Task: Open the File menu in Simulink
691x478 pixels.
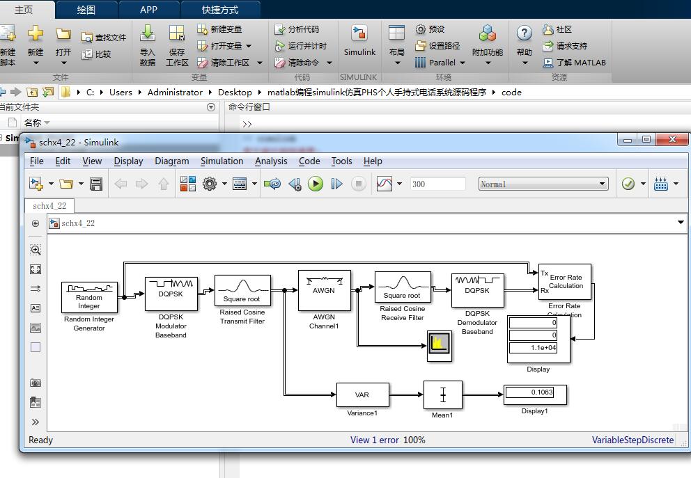Action: pos(37,161)
